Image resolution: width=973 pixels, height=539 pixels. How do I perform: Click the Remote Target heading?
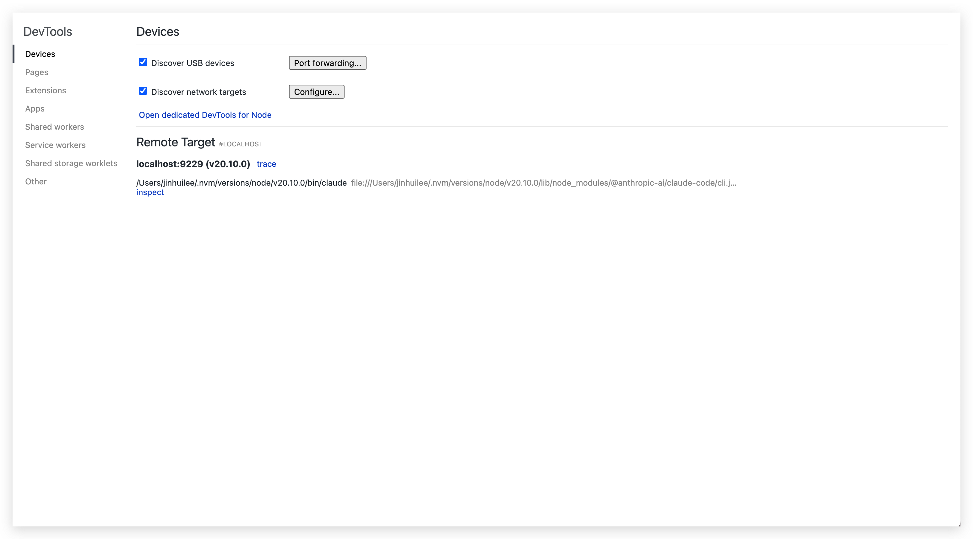176,142
